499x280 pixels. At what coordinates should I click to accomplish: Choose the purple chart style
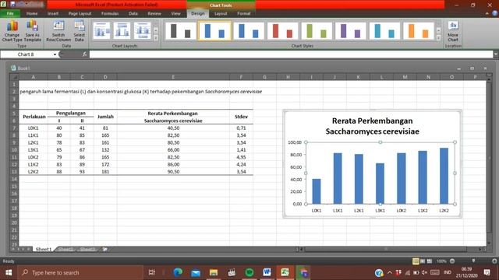[x=351, y=31]
